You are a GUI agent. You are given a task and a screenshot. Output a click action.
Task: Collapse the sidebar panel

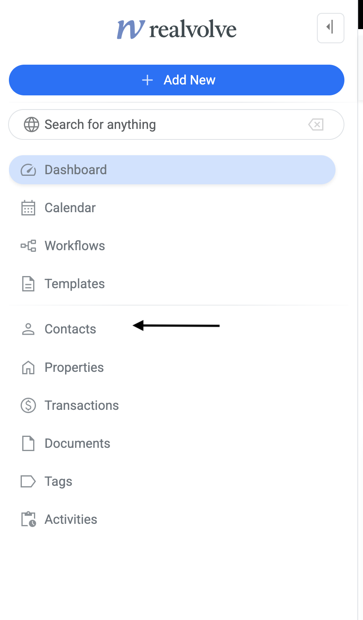pyautogui.click(x=330, y=28)
